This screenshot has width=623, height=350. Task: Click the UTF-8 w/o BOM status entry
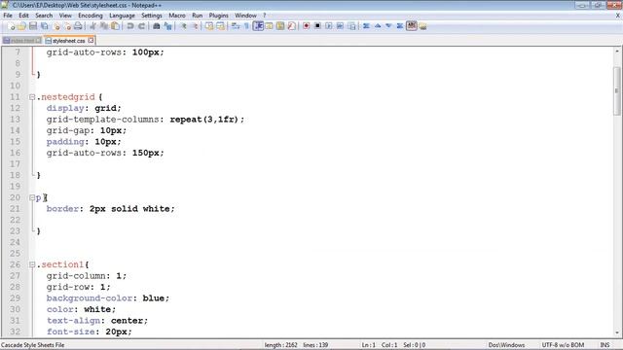coord(563,345)
